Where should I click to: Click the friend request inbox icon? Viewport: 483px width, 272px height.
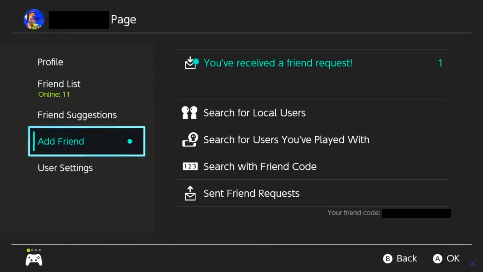(x=191, y=63)
